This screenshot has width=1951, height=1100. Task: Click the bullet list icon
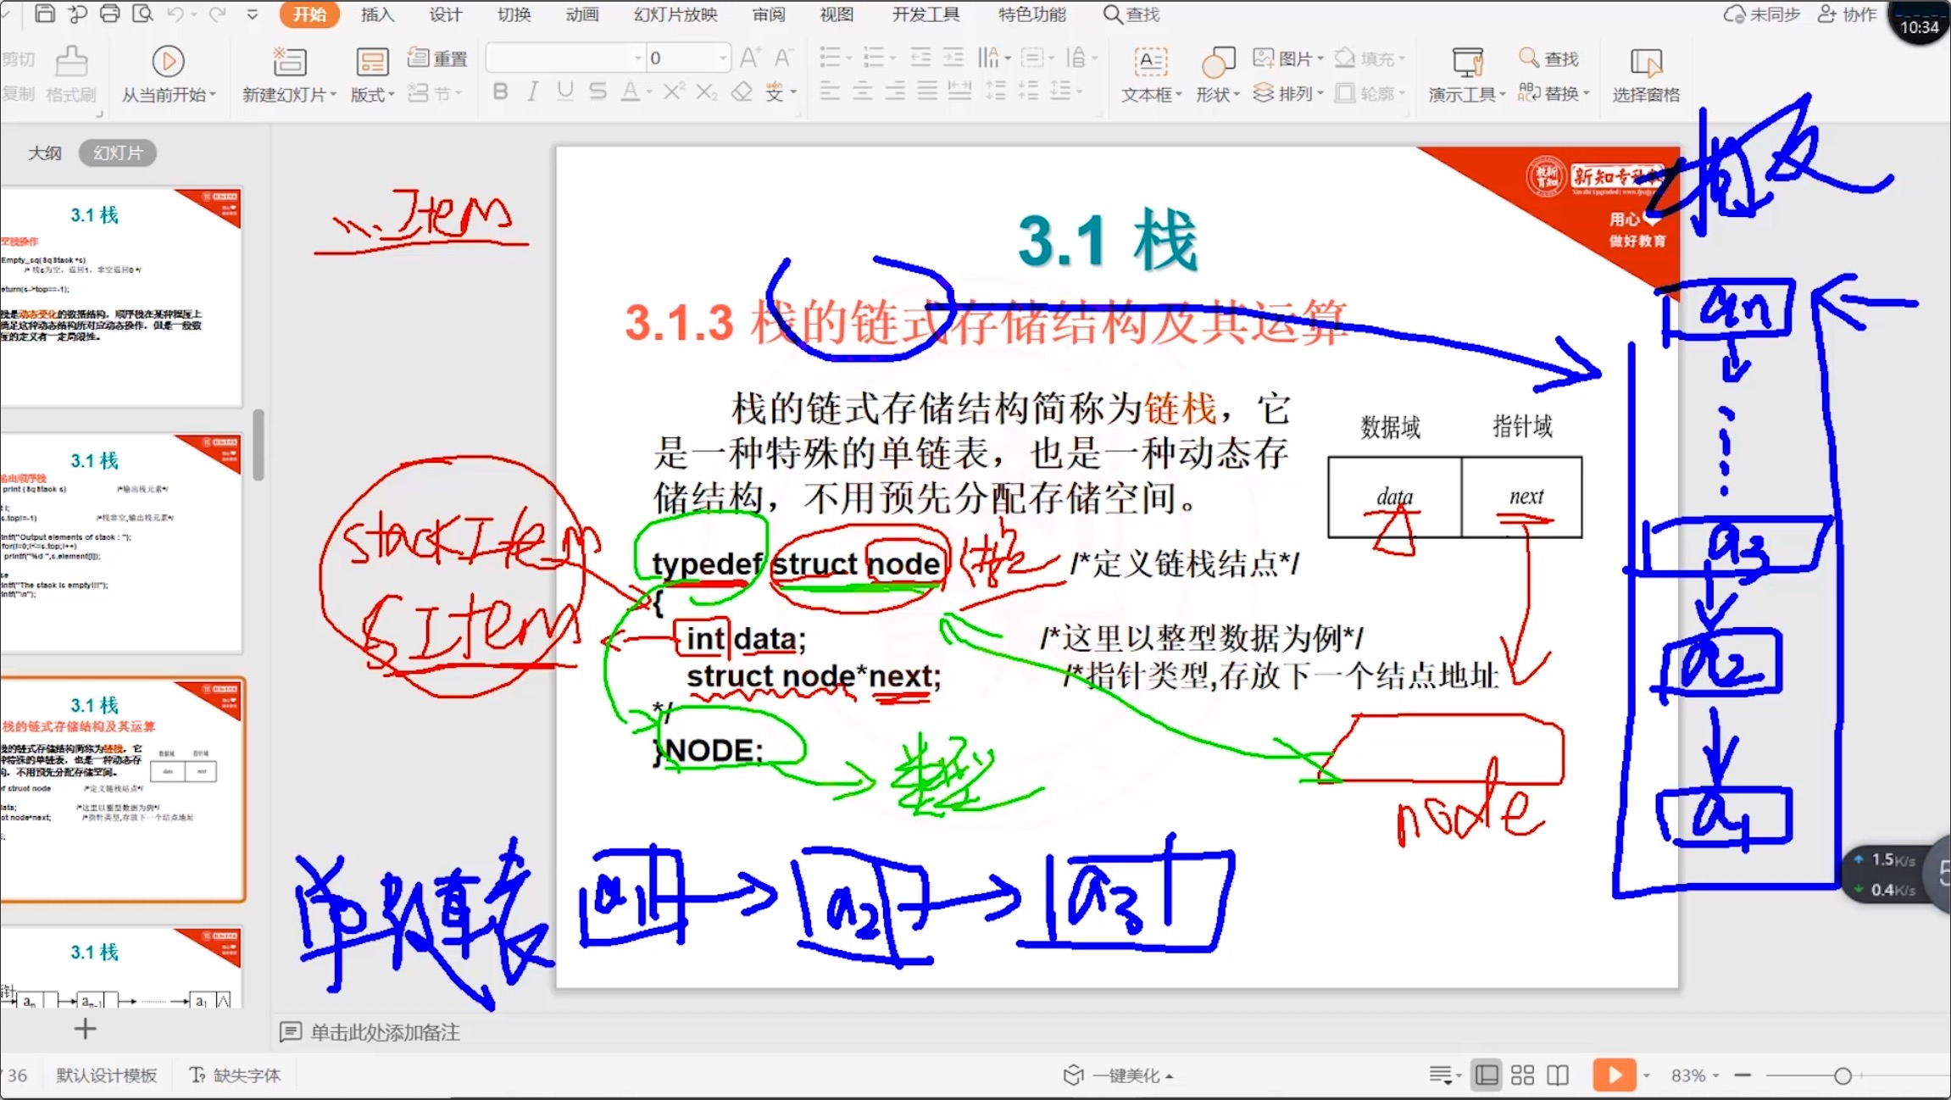(831, 58)
